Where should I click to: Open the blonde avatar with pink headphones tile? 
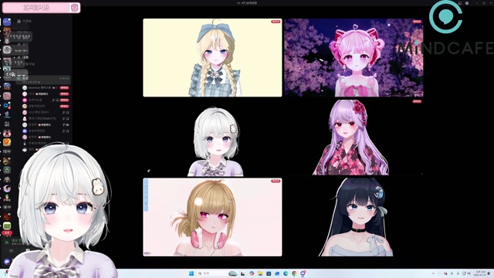click(x=212, y=217)
